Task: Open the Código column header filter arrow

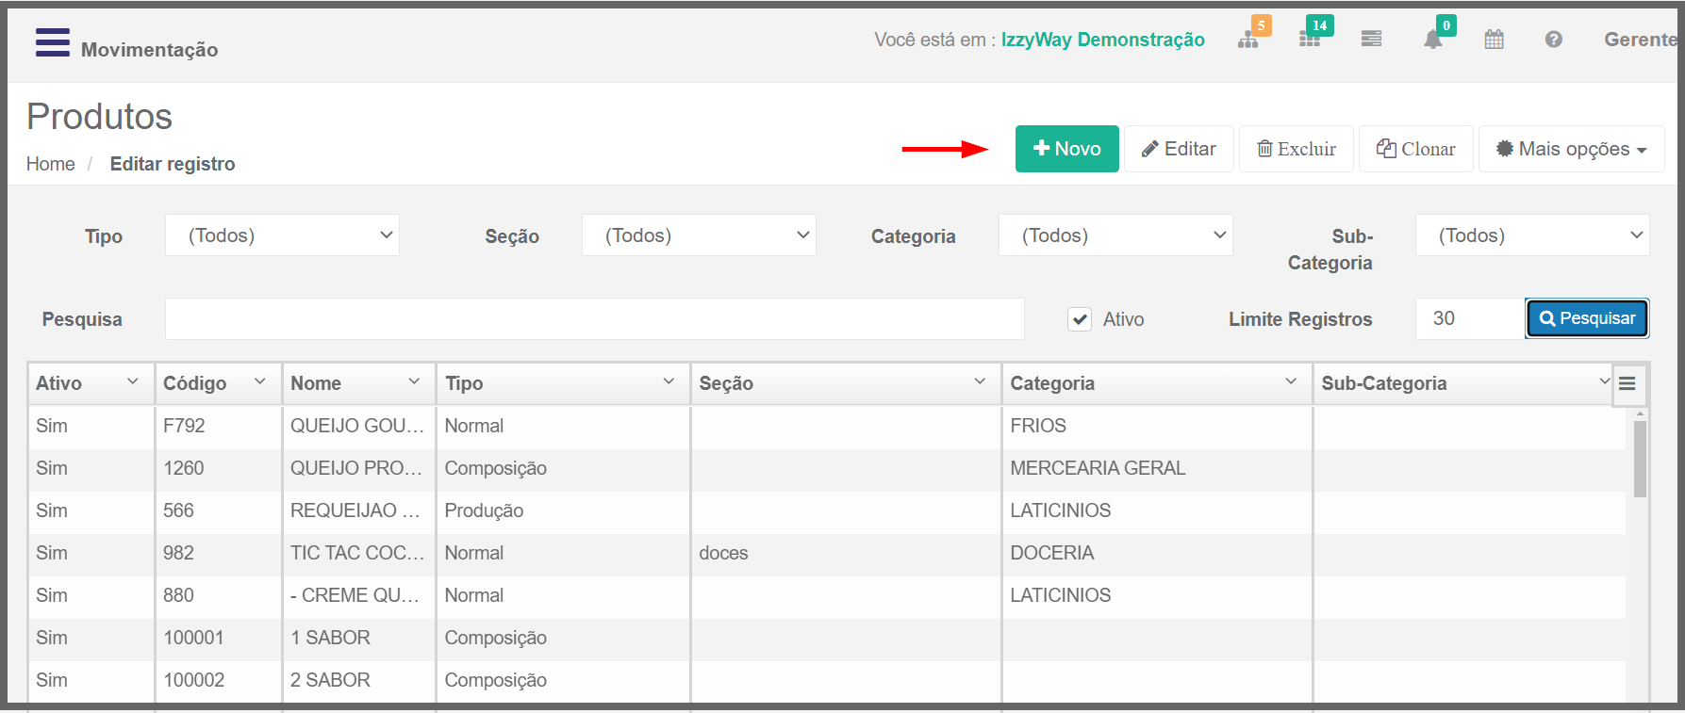Action: [x=260, y=381]
